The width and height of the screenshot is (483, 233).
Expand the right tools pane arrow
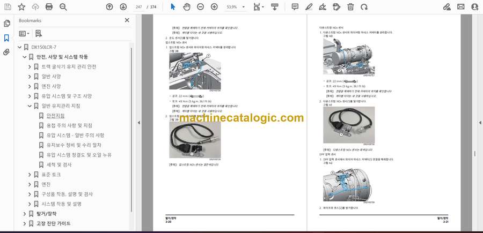coord(480,123)
